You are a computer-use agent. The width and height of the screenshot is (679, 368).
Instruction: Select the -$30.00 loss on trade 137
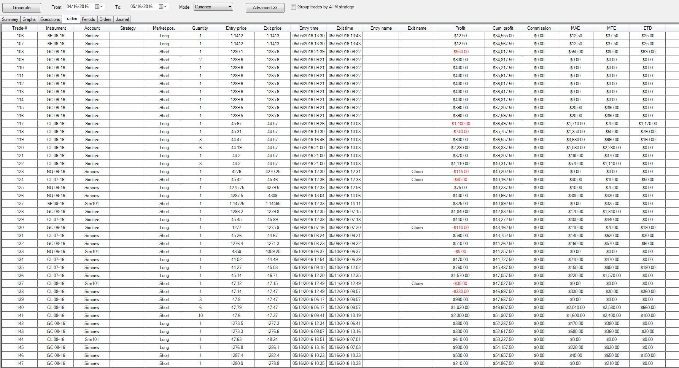tap(460, 284)
